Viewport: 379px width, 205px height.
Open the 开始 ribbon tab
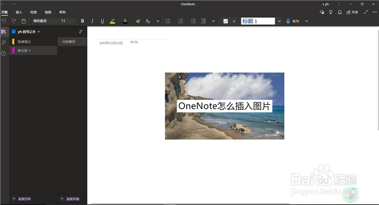pyautogui.click(x=4, y=12)
